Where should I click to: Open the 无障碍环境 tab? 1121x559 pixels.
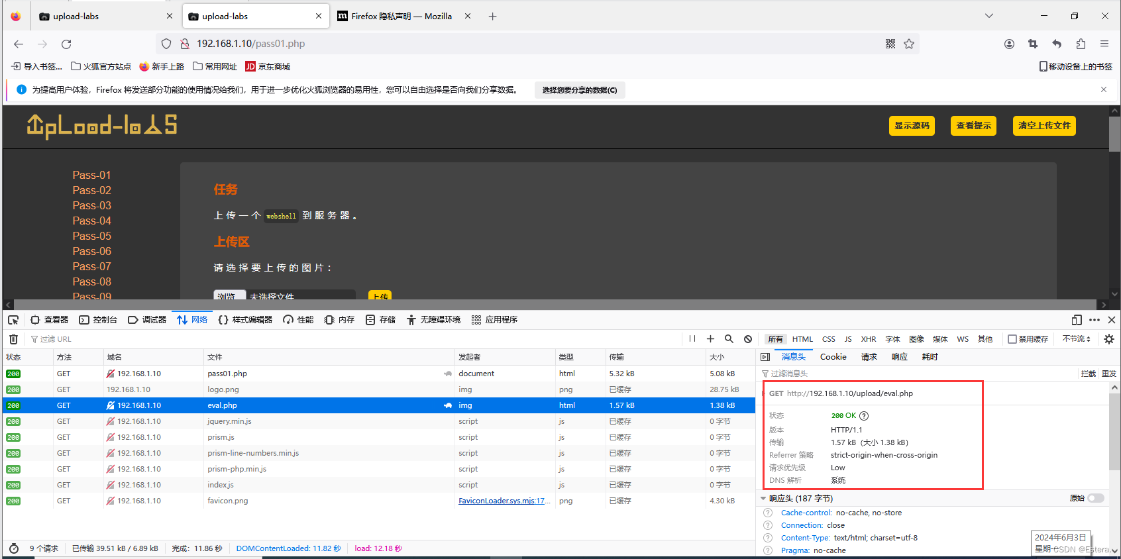pyautogui.click(x=433, y=320)
